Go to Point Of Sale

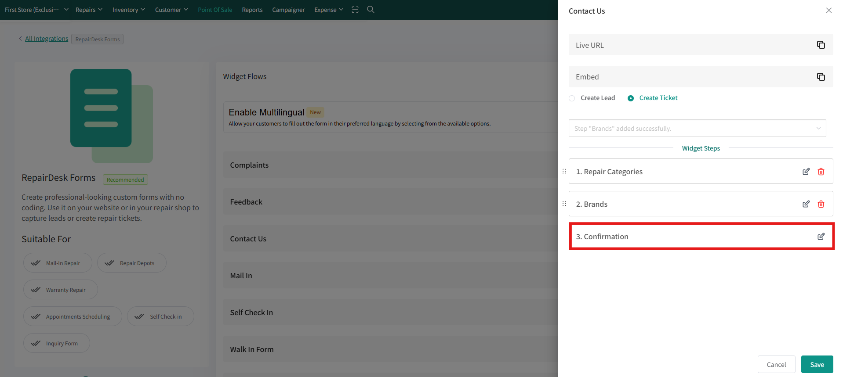coord(215,10)
